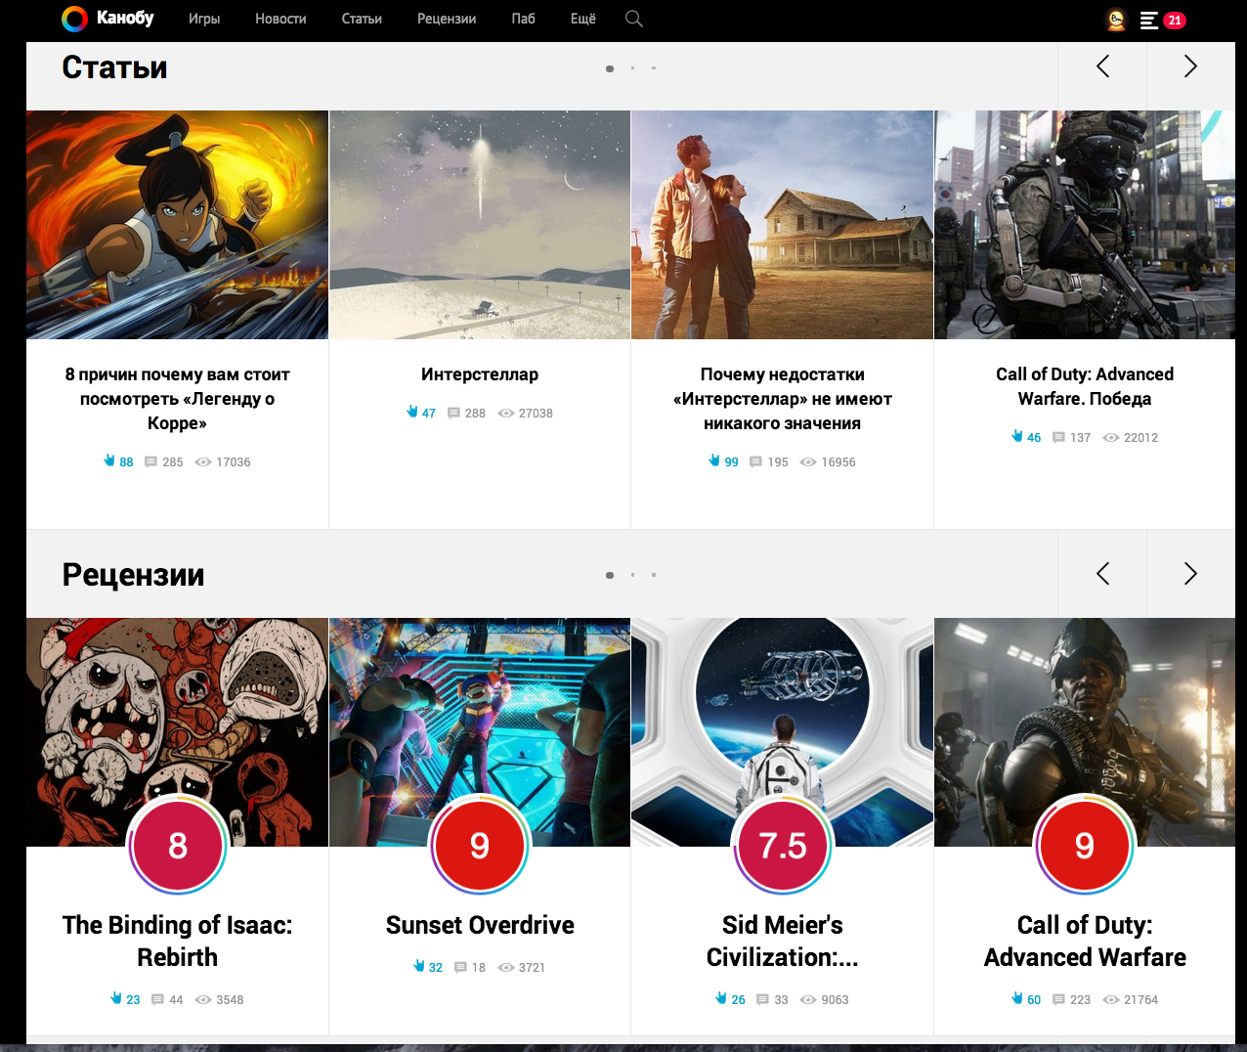This screenshot has width=1247, height=1052.
Task: Open the Legend of Korra article image
Action: coord(177,225)
